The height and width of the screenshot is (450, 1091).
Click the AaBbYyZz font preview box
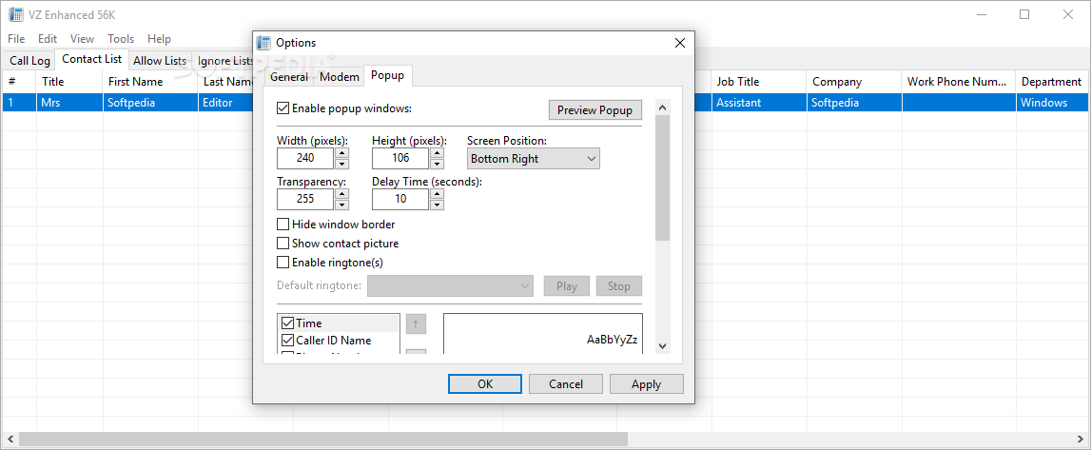click(x=543, y=333)
